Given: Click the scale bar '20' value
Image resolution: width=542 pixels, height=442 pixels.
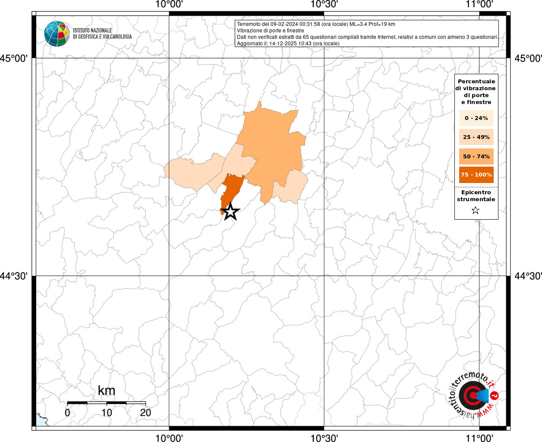Looking at the screenshot, I should click(x=146, y=413).
